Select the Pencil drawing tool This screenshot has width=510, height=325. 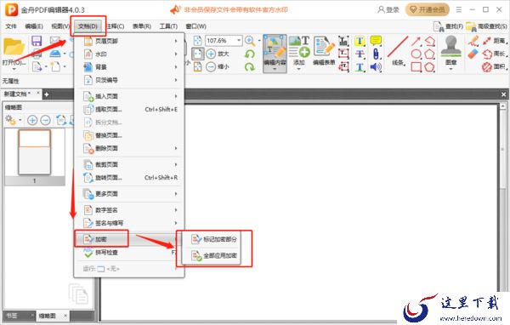click(473, 41)
